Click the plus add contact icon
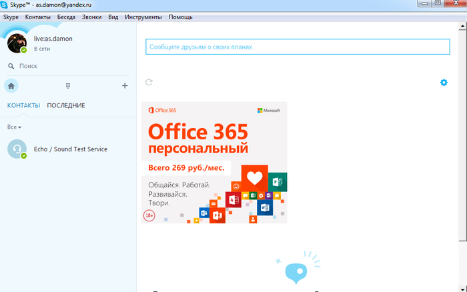Screen dimensions: 467x292 pyautogui.click(x=125, y=86)
